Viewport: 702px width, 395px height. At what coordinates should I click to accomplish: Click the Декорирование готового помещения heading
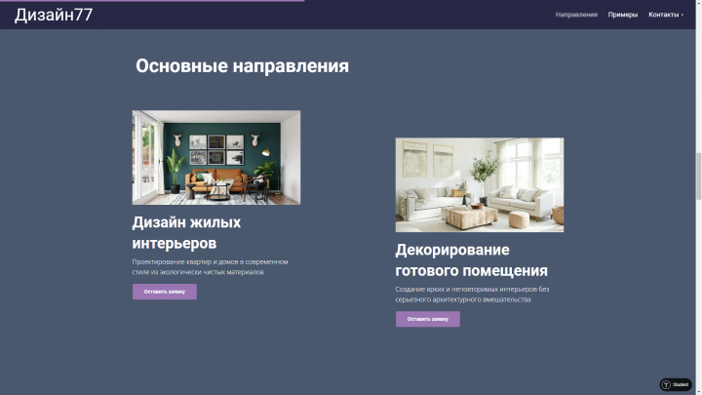point(472,259)
